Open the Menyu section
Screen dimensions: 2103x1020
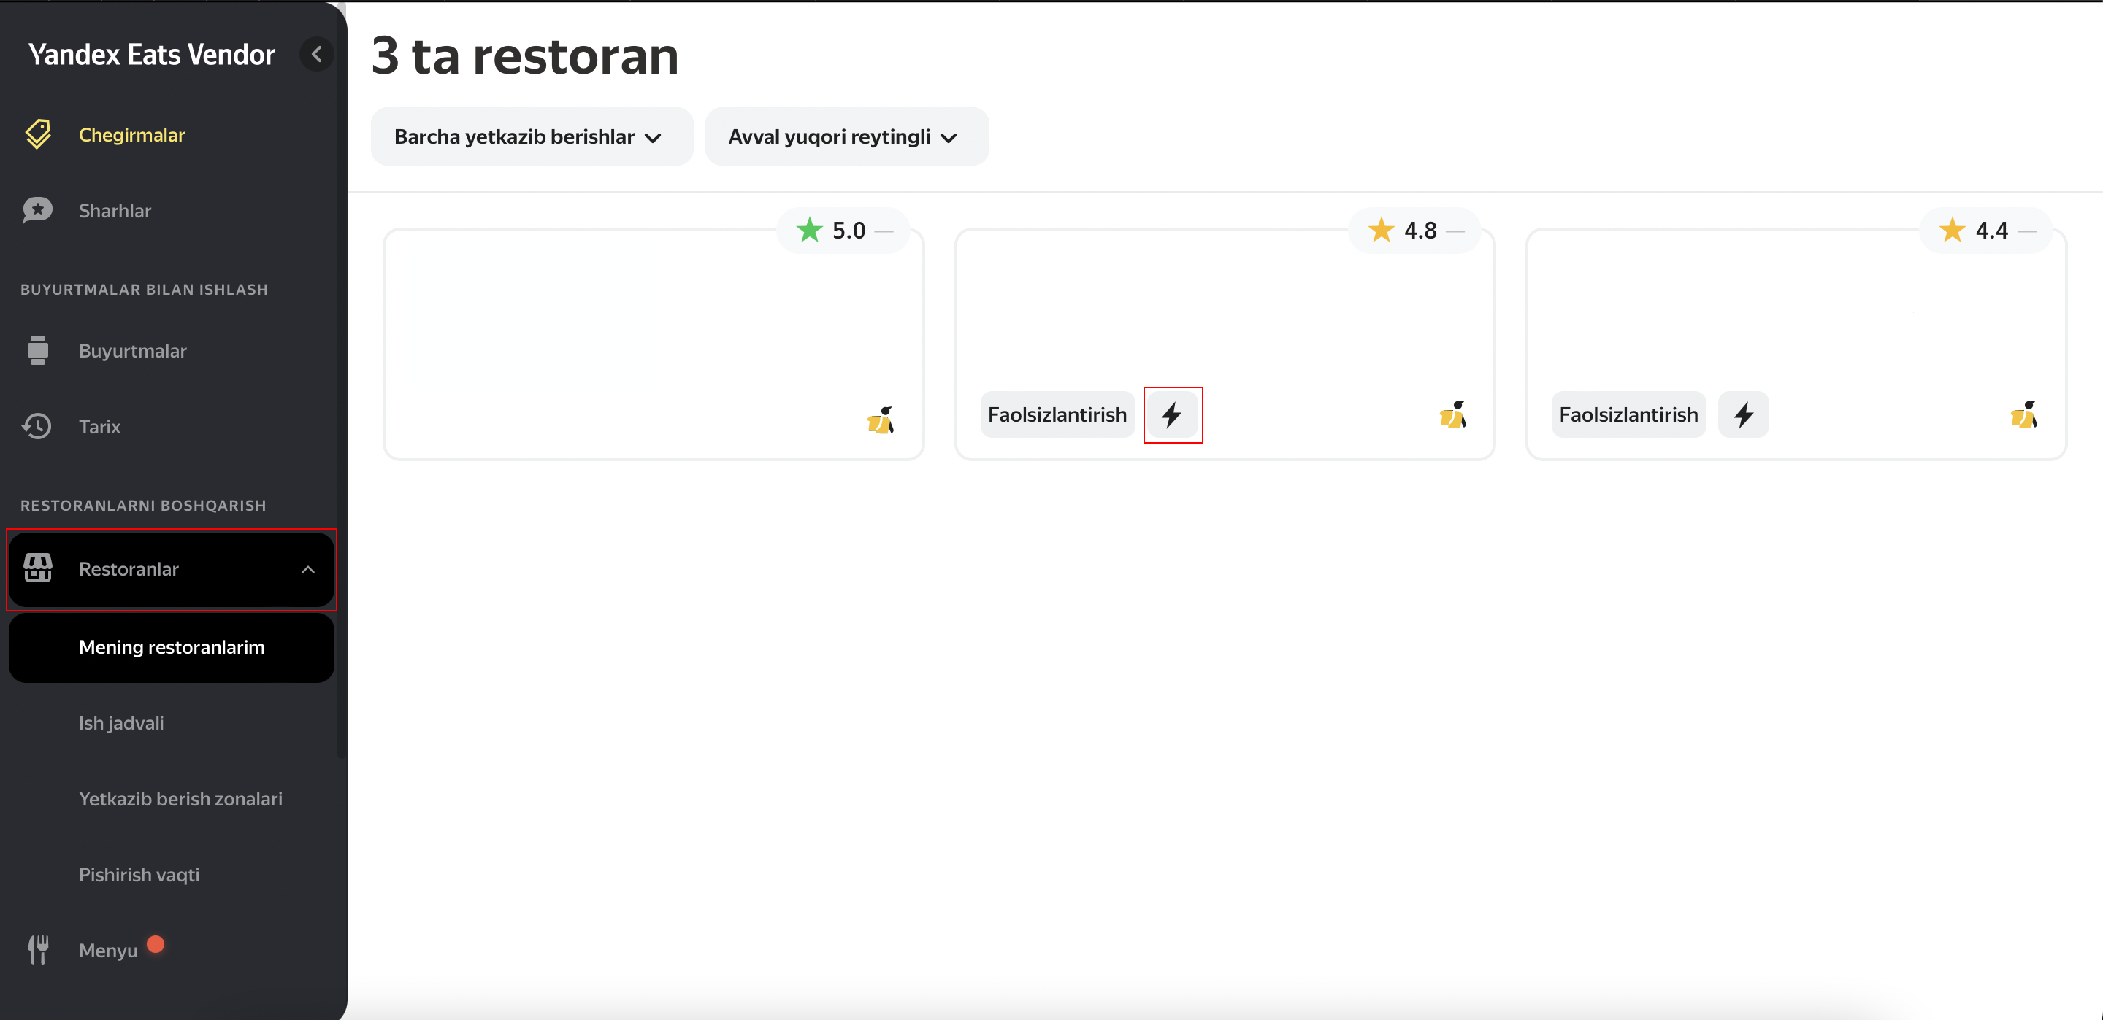(x=108, y=951)
